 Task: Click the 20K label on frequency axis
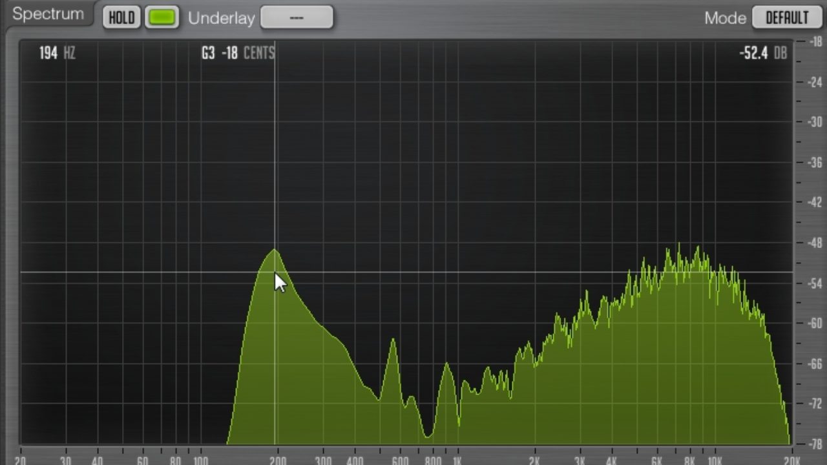791,460
